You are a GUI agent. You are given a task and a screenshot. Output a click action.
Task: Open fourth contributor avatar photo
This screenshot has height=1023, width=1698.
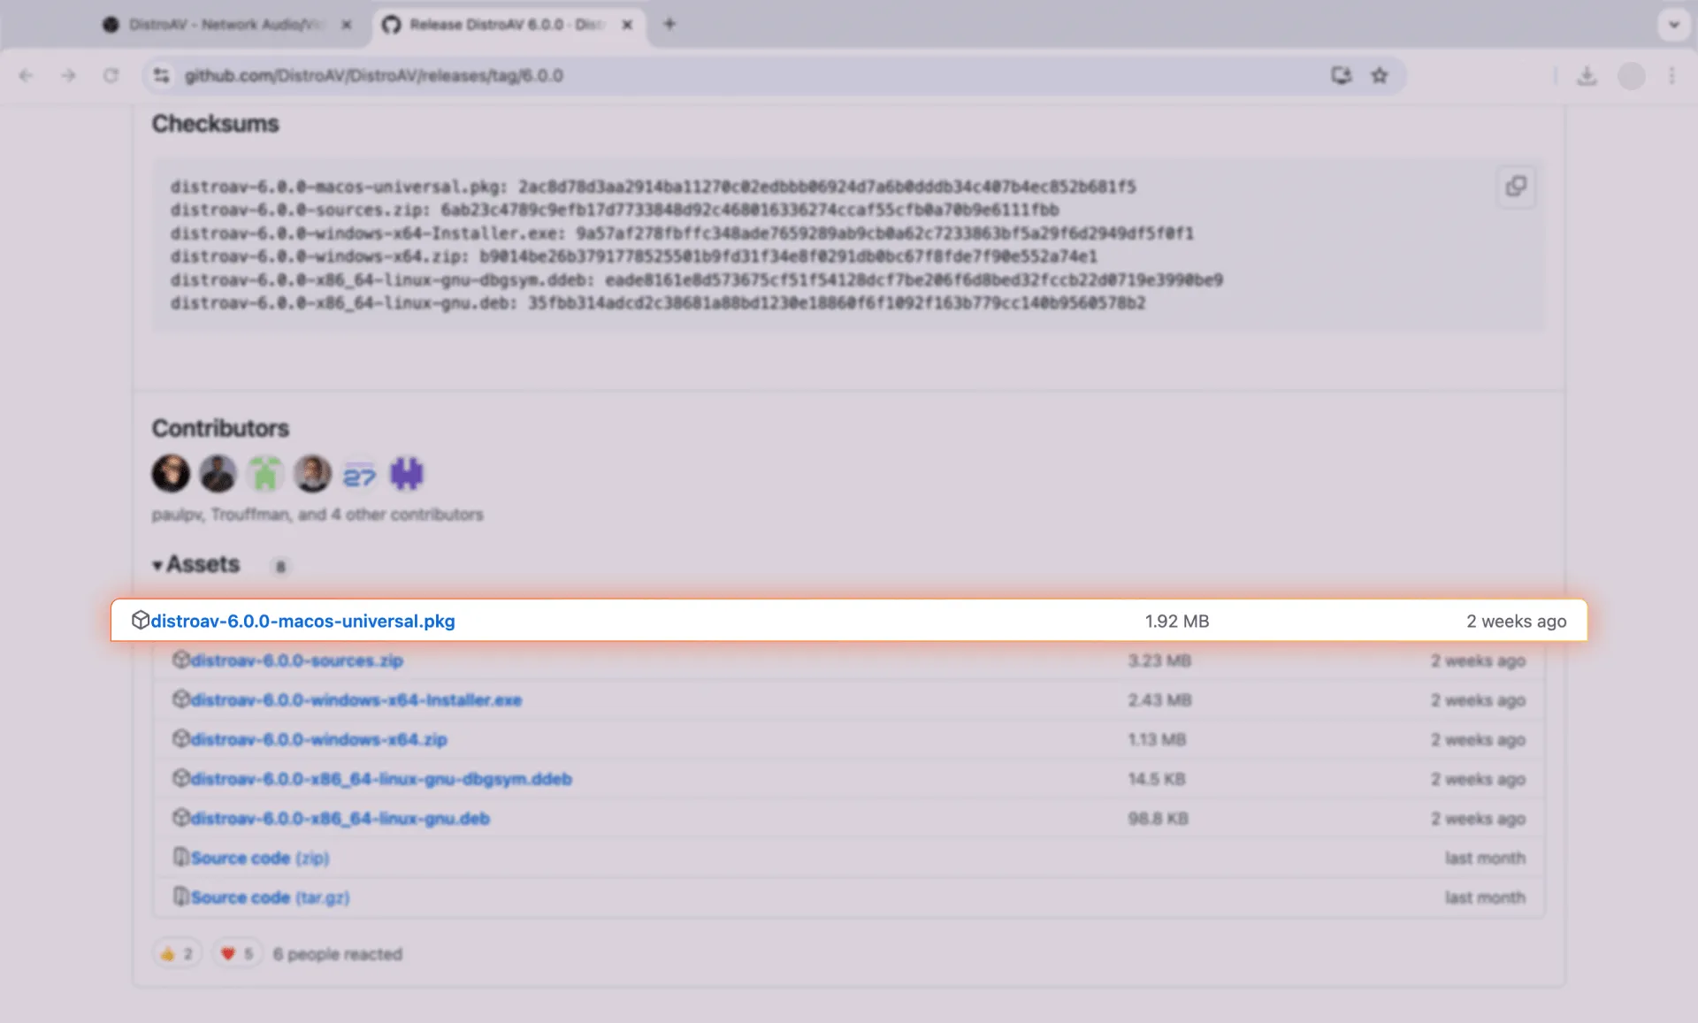(x=312, y=474)
